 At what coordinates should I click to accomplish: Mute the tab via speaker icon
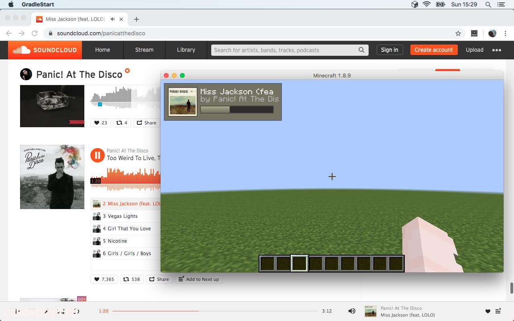(x=113, y=19)
